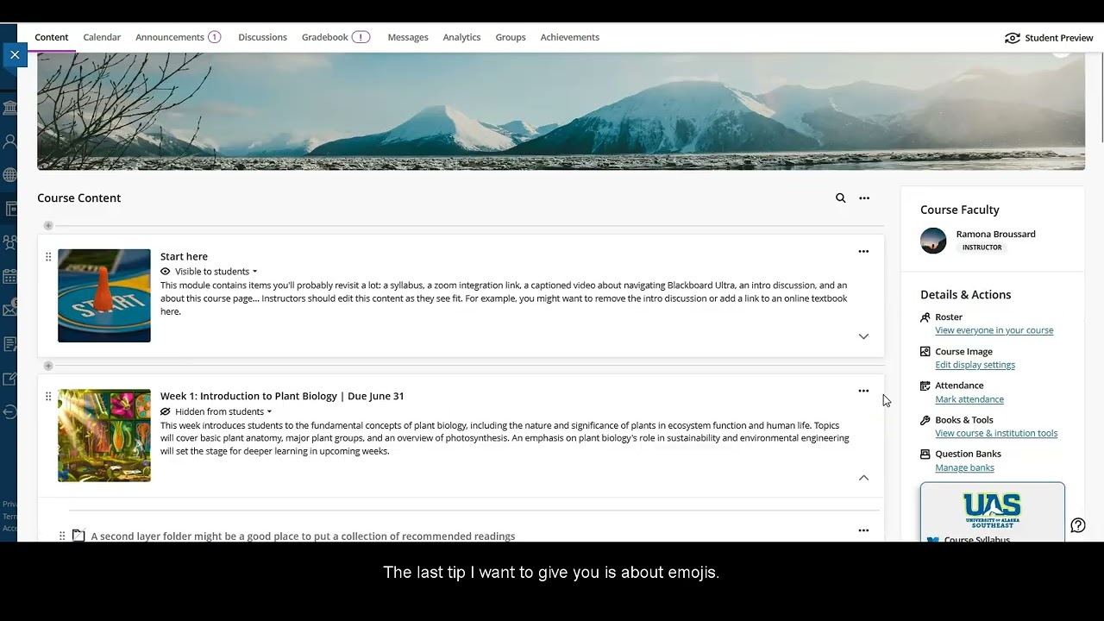Click the Books & Tools wrench icon
Image resolution: width=1104 pixels, height=621 pixels.
[925, 420]
